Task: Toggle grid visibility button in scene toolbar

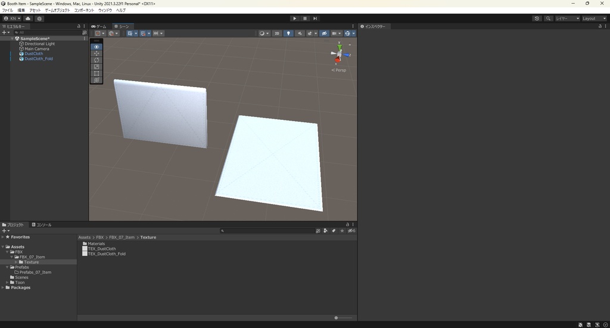Action: [129, 33]
